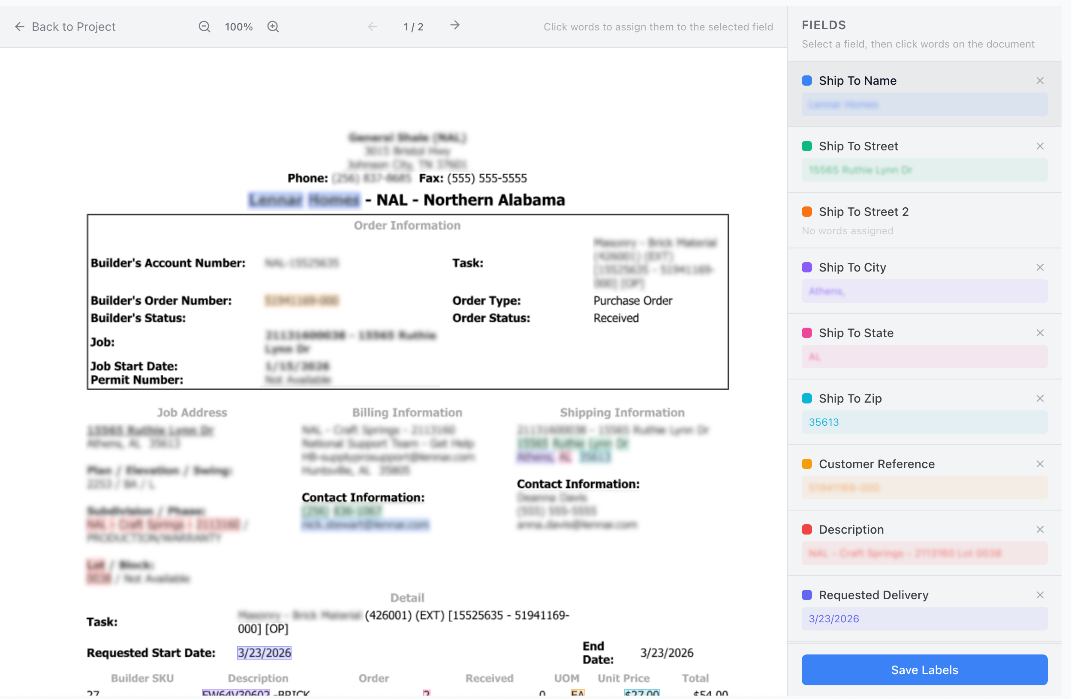The width and height of the screenshot is (1071, 699).
Task: Go back to project via arrow link
Action: pyautogui.click(x=65, y=27)
